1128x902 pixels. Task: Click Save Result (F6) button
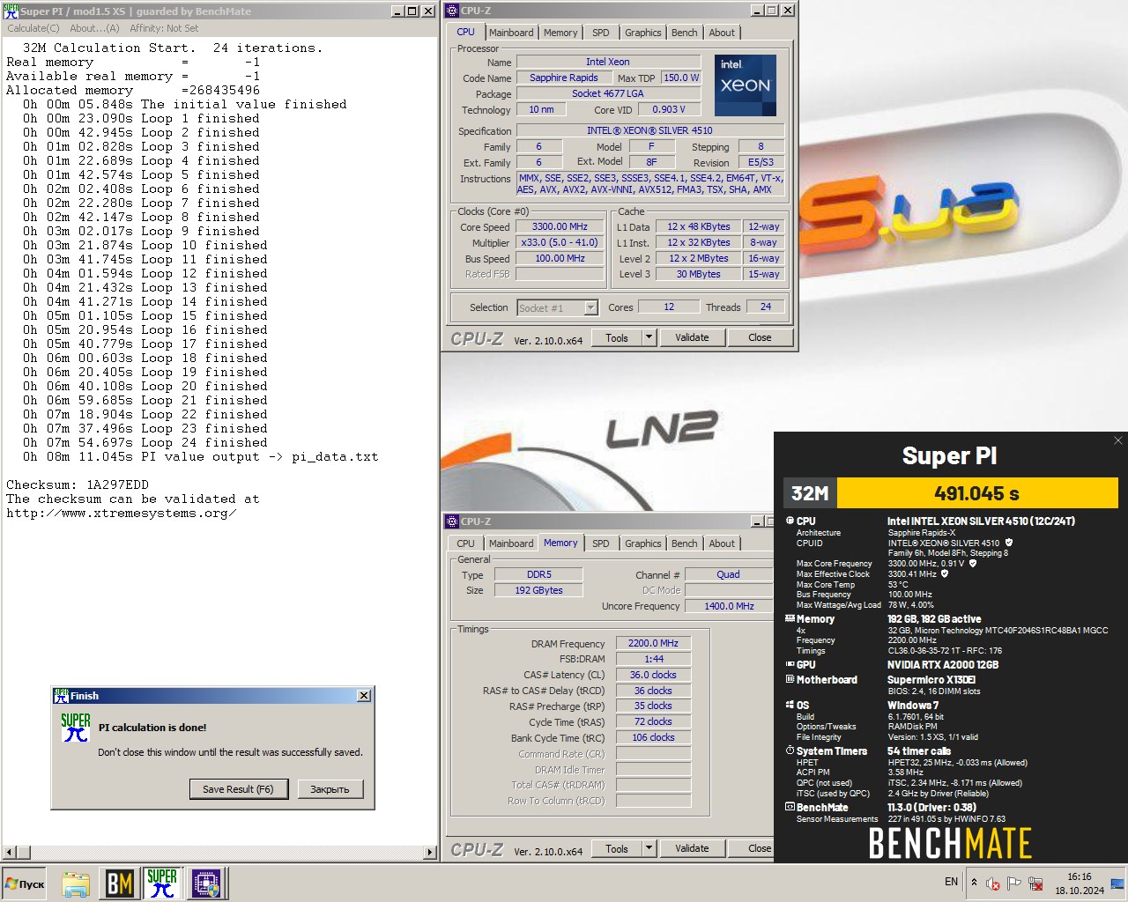click(x=238, y=789)
